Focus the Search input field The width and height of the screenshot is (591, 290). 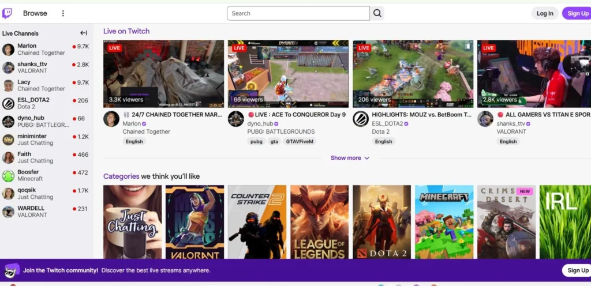pyautogui.click(x=298, y=13)
